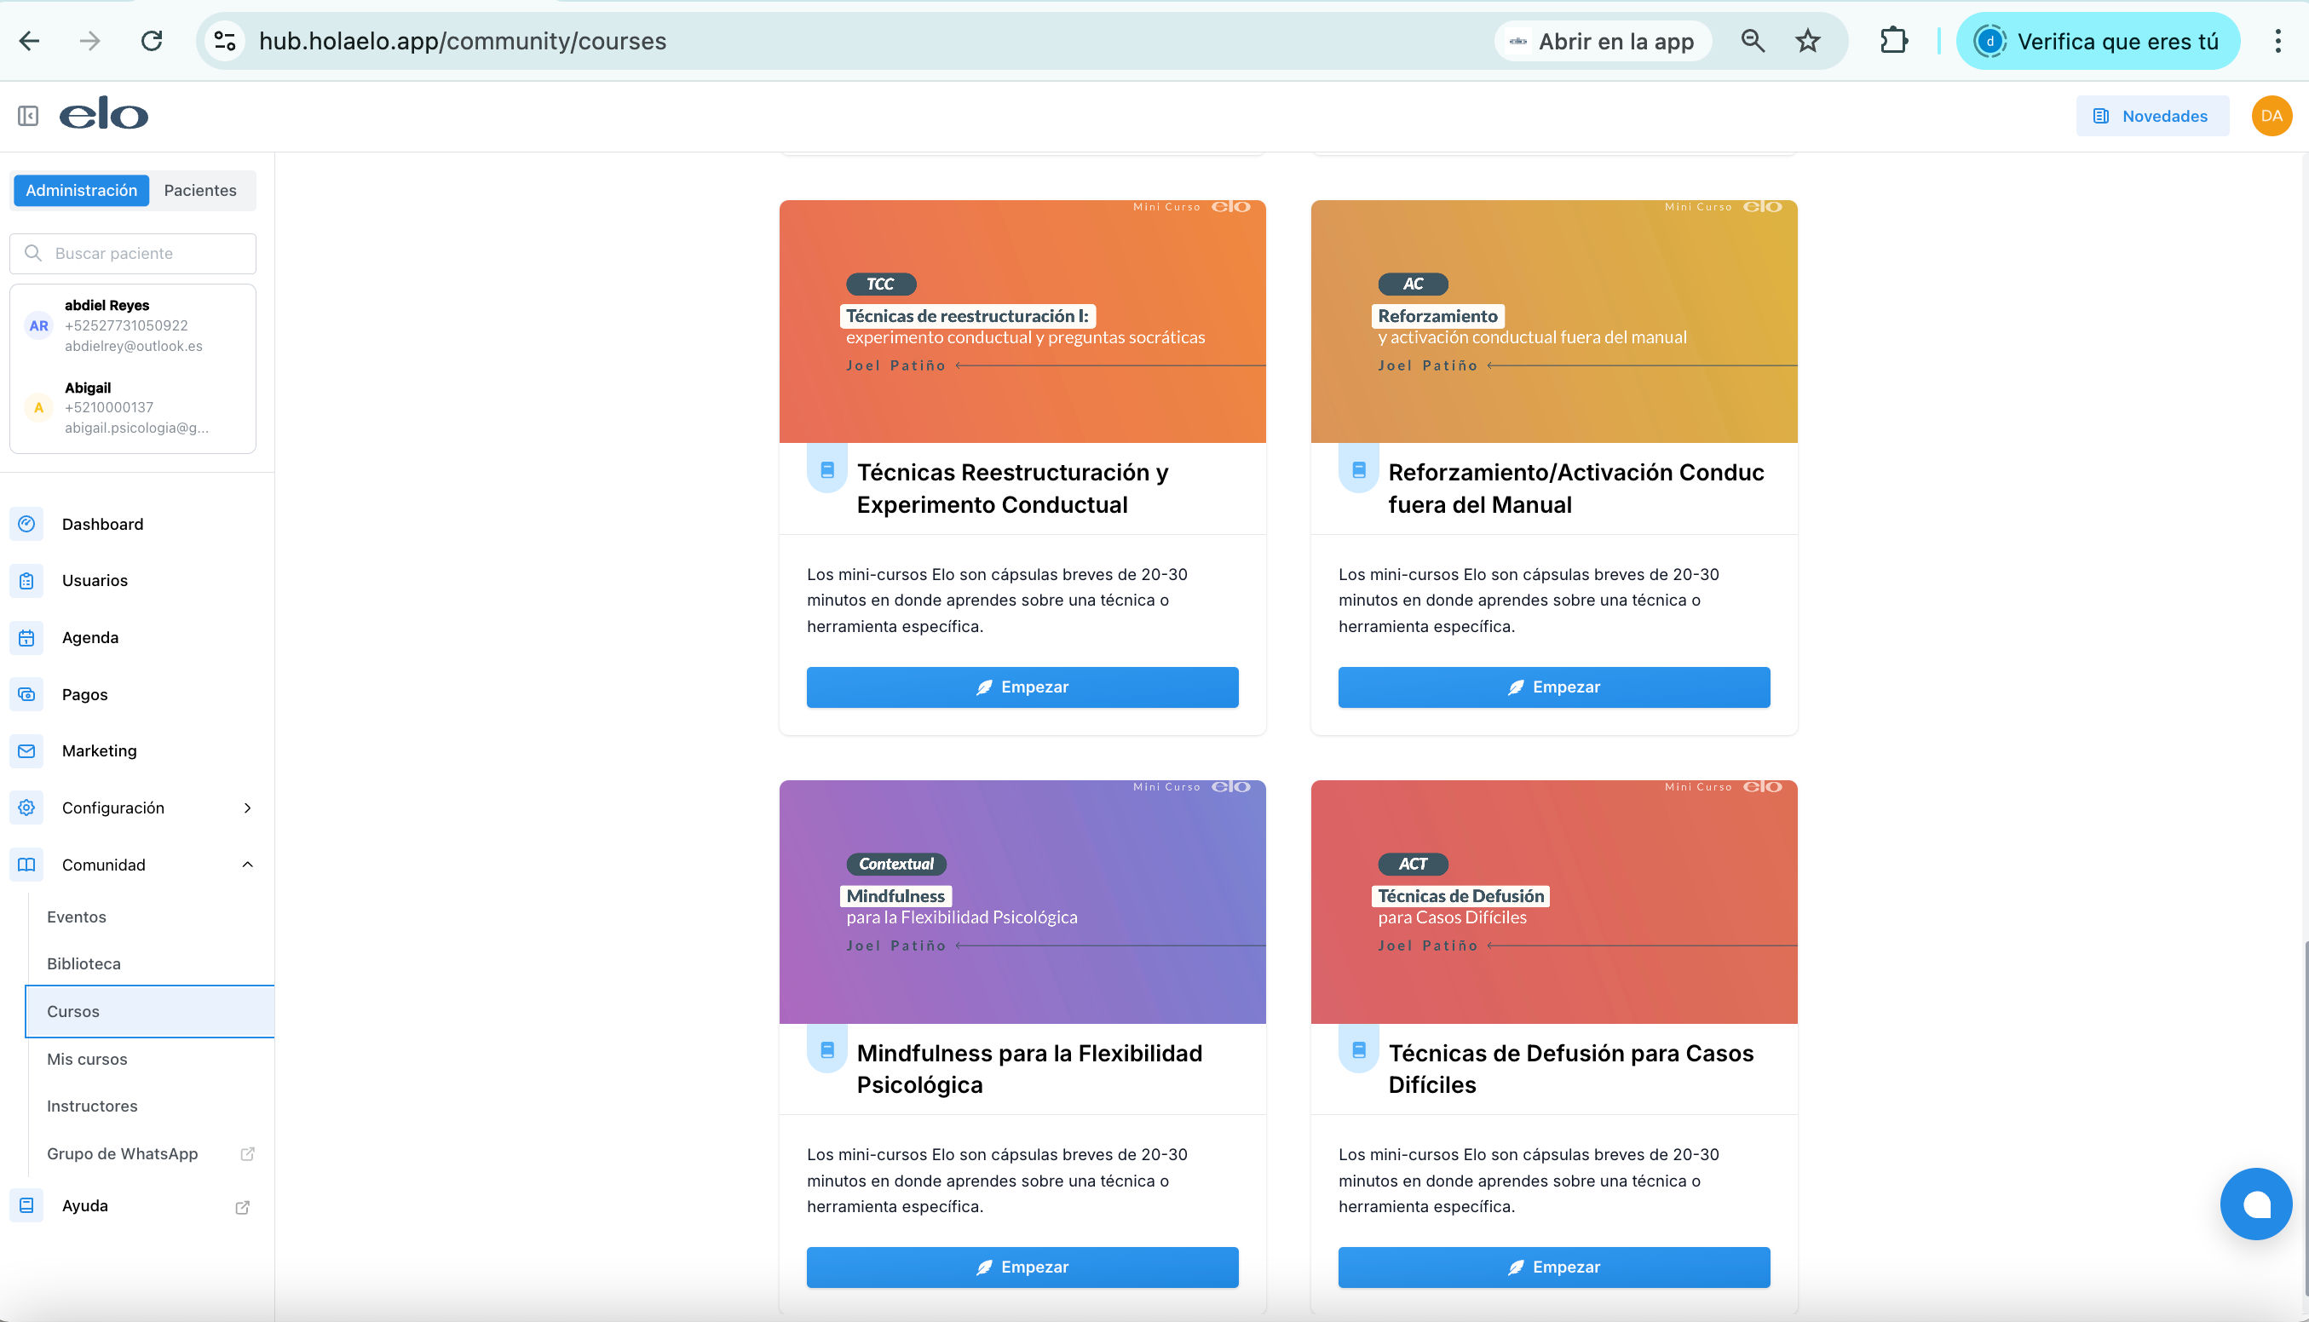Open the Chrome three-dot menu
Viewport: 2309px width, 1322px height.
(2277, 41)
